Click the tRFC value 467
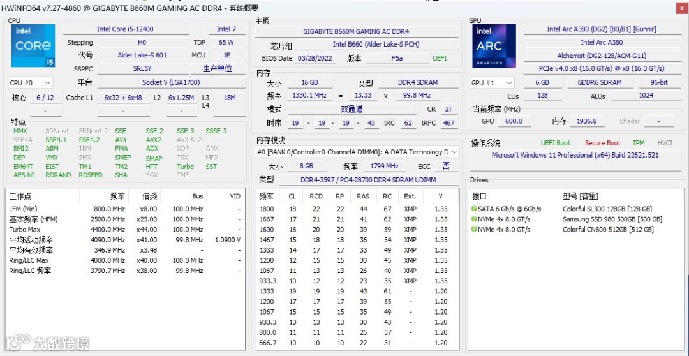This screenshot has width=689, height=356. [x=448, y=123]
